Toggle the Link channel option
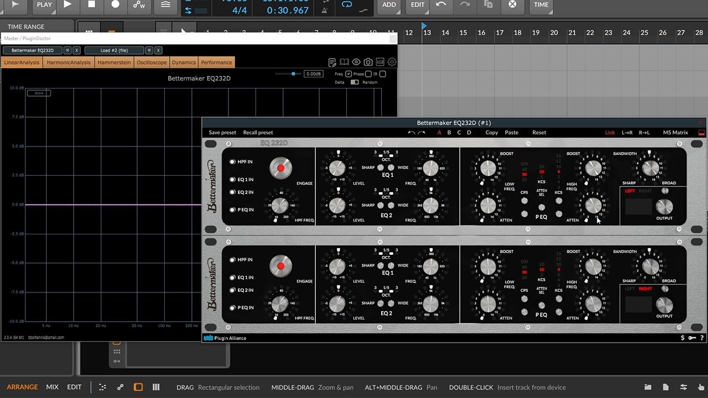The image size is (708, 398). [x=610, y=133]
